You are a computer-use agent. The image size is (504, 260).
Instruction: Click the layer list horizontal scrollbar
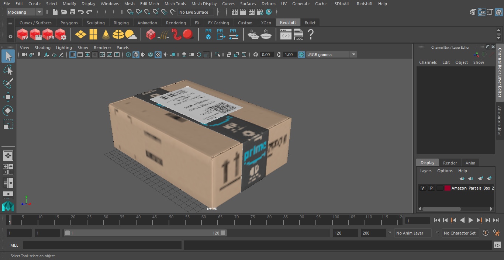pos(441,209)
